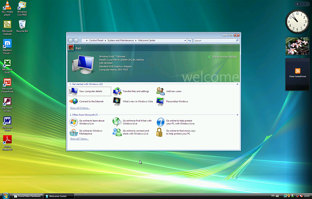312x199 pixels.
Task: Open the recent pages dropdown next to Forward
Action: click(80, 41)
